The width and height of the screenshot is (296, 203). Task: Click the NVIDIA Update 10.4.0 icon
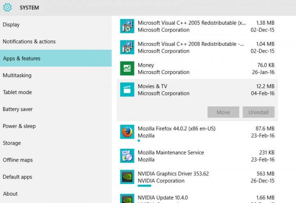tap(127, 198)
